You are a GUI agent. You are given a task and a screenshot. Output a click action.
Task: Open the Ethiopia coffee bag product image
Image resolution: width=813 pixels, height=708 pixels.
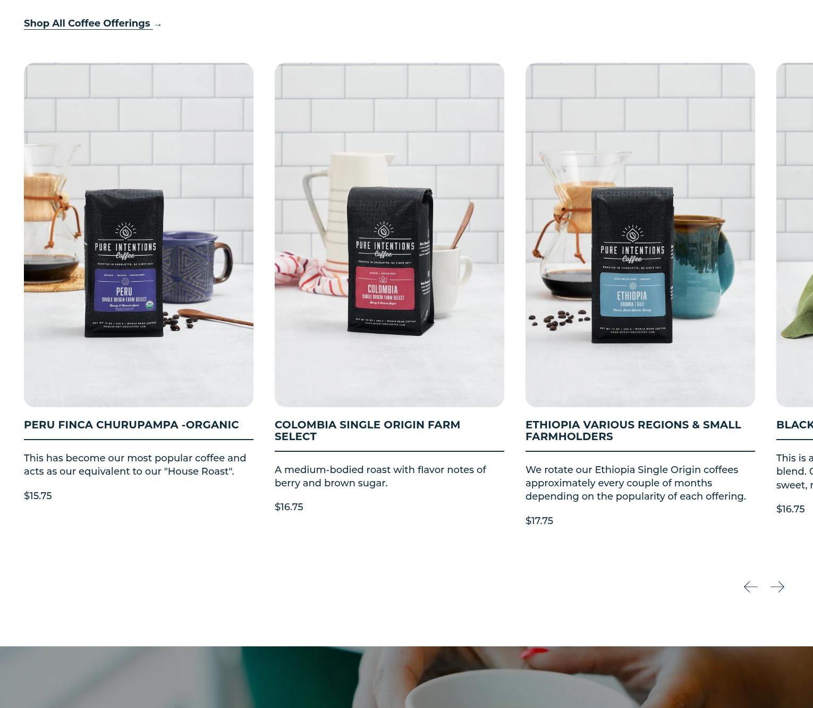tap(640, 235)
